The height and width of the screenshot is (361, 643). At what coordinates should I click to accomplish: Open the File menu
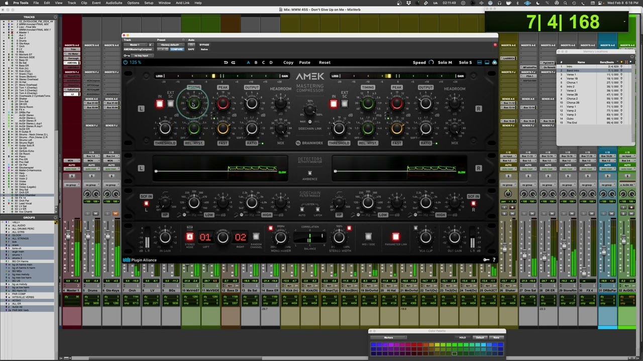[36, 3]
